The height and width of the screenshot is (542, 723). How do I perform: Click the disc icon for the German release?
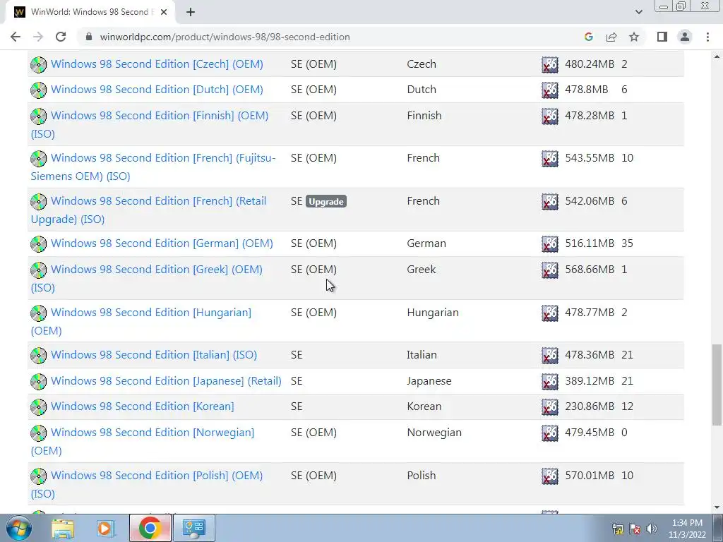click(x=39, y=243)
